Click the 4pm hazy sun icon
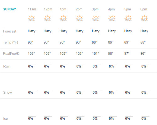 [x=112, y=18]
